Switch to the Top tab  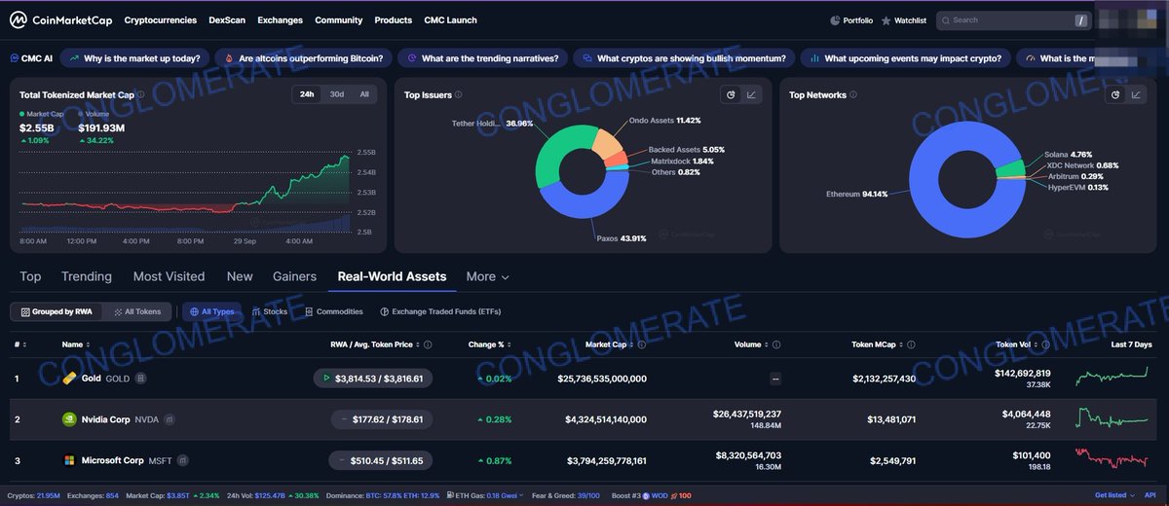click(30, 276)
